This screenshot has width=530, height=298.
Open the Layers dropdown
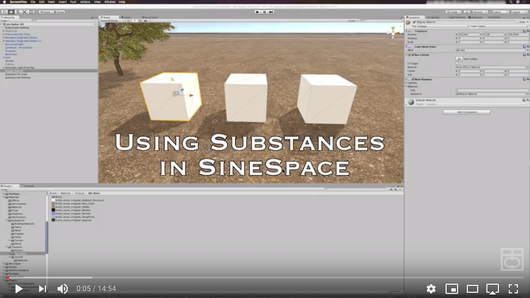click(x=500, y=12)
